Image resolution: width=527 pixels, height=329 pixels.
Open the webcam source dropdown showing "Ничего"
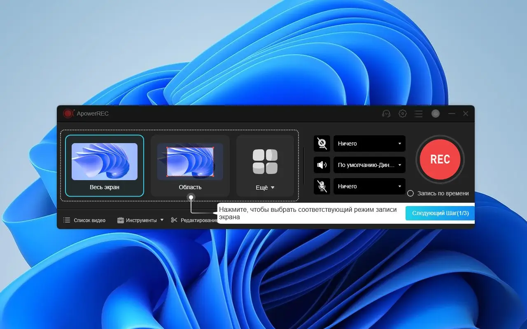tap(369, 144)
